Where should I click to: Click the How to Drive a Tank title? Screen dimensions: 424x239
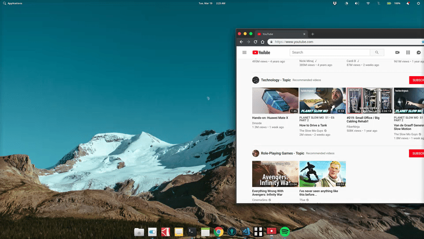click(313, 125)
